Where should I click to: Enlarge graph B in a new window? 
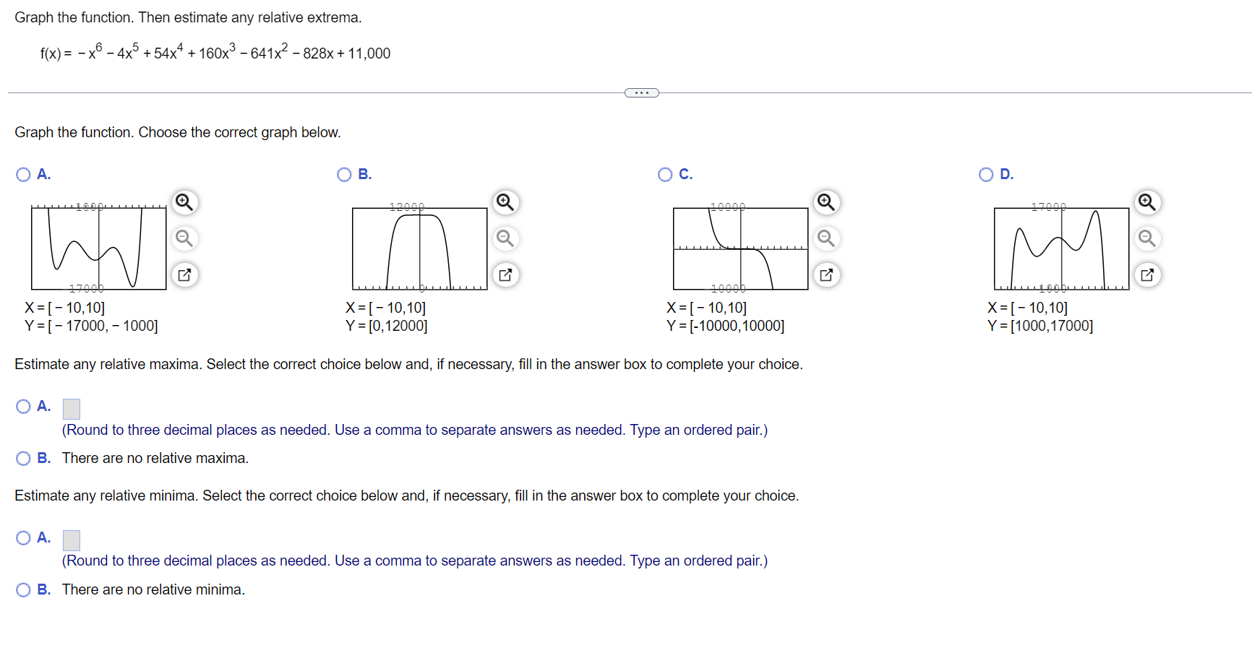click(x=505, y=274)
